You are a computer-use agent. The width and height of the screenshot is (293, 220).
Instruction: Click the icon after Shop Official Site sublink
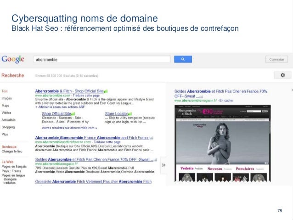[x=73, y=113]
